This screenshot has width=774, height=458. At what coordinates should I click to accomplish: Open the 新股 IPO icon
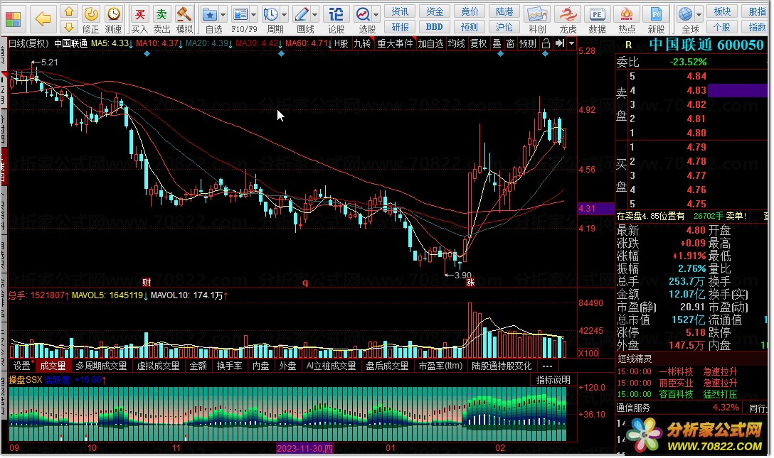click(x=656, y=14)
